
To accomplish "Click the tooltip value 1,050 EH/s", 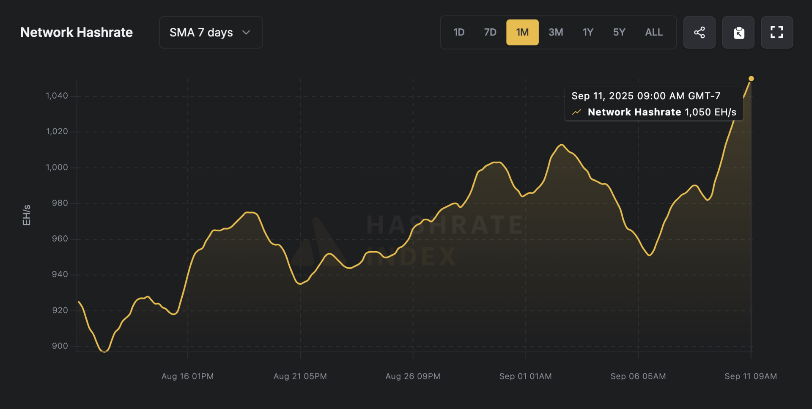I will [710, 112].
